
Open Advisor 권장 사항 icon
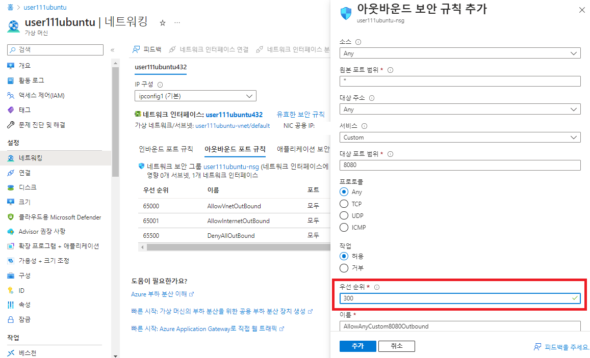click(11, 231)
